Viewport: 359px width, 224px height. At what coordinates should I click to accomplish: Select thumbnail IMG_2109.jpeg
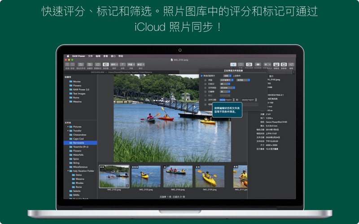210,177
